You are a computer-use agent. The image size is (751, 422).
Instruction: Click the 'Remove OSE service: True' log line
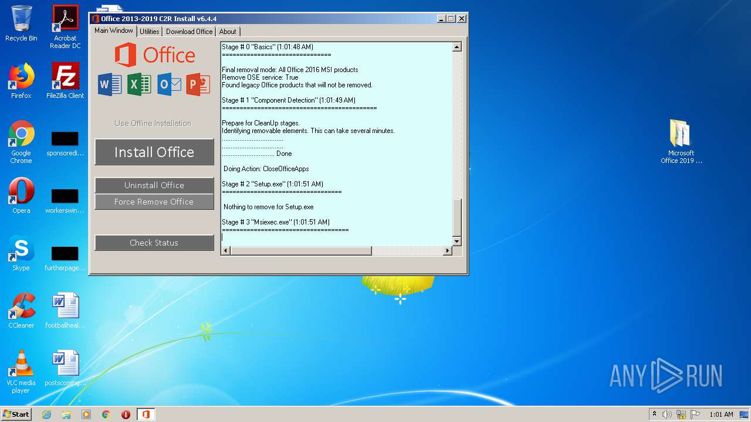260,77
